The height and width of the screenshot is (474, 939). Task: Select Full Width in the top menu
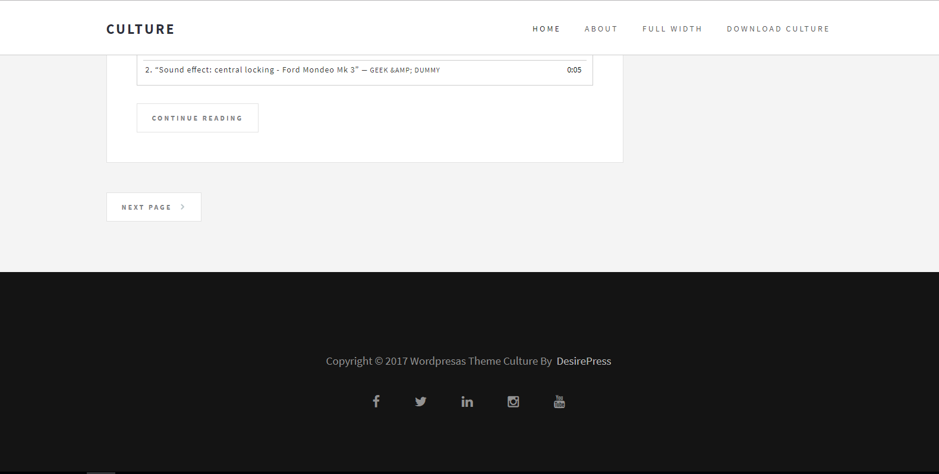coord(672,29)
